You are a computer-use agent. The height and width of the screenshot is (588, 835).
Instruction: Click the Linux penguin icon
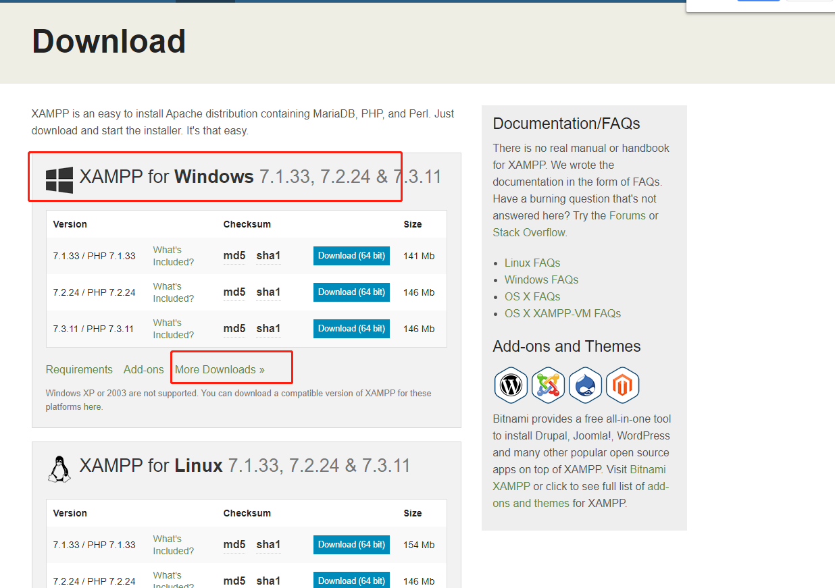59,469
